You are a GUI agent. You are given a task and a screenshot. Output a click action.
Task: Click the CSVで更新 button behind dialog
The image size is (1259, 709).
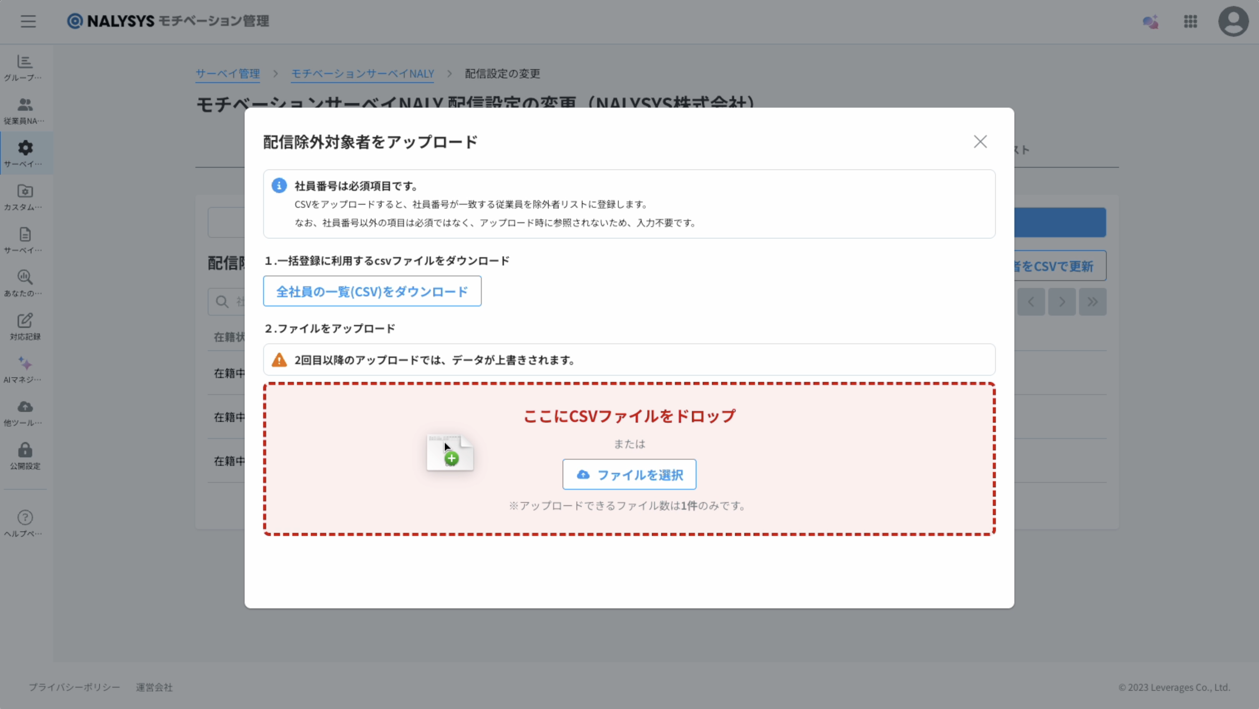click(x=1059, y=266)
